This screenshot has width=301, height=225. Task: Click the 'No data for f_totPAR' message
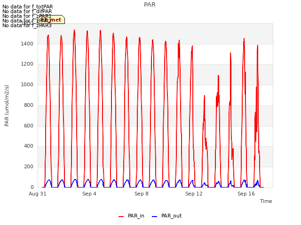pos(28,7)
